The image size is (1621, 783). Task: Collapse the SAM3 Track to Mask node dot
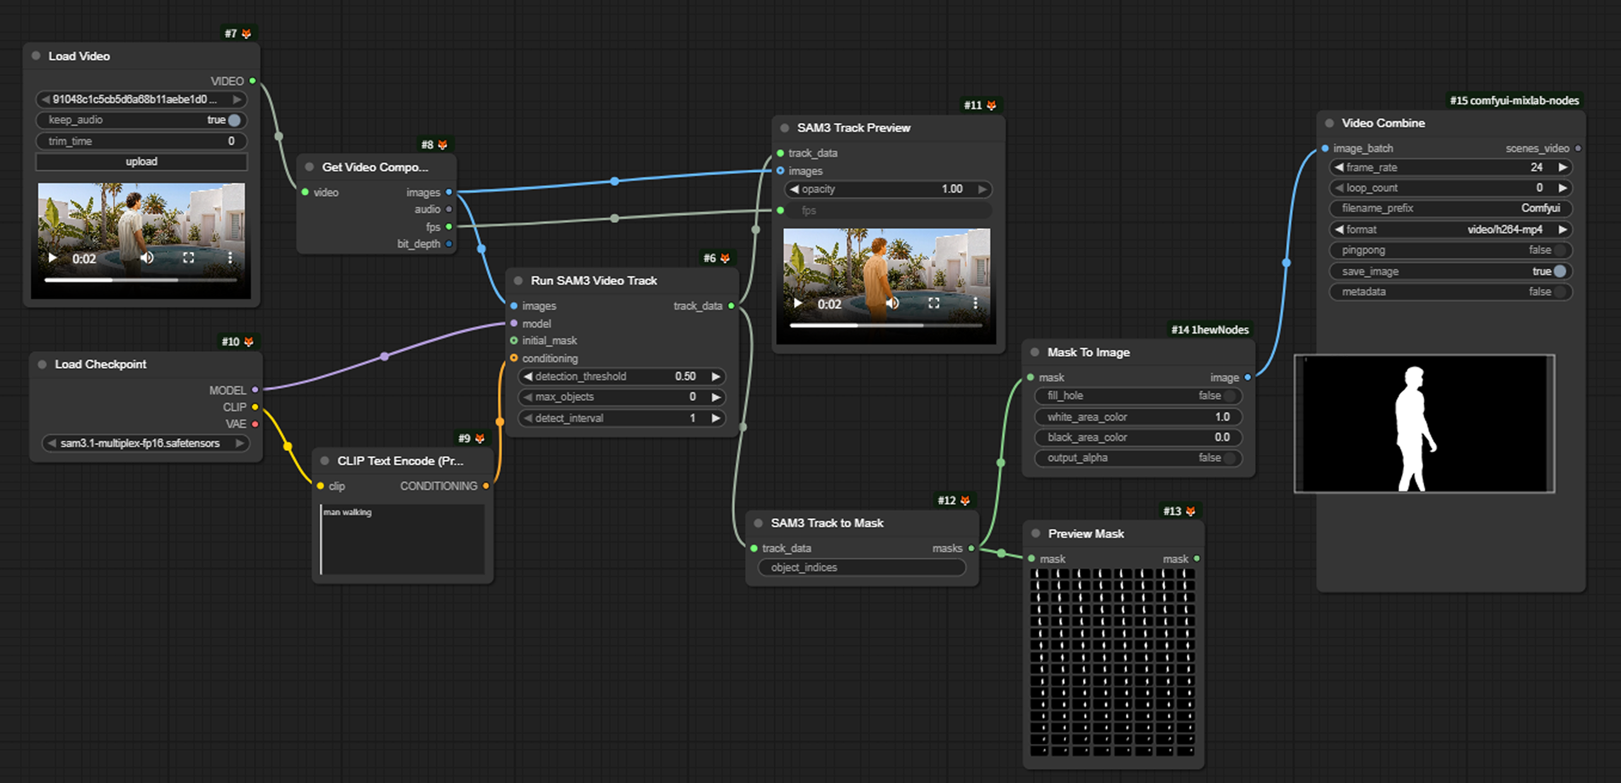tap(759, 523)
